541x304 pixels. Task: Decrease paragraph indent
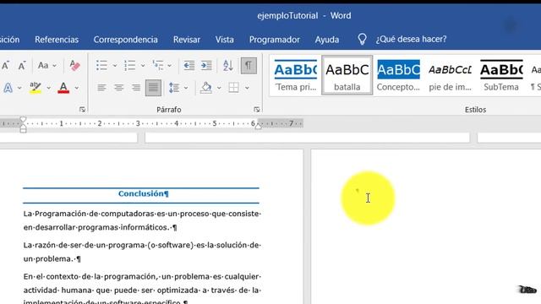pyautogui.click(x=189, y=65)
